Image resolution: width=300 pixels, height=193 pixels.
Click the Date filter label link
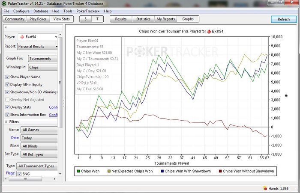(15, 138)
